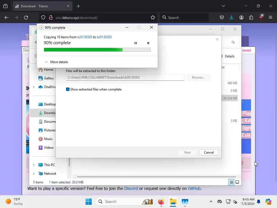Cancel the copy via the small X
Image resolution: width=277 pixels, height=208 pixels.
[x=148, y=43]
